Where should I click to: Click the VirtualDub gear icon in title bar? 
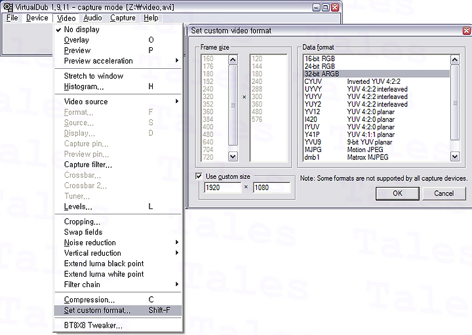8,7
